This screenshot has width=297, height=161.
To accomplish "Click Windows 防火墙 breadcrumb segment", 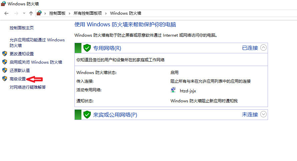I will coord(125,13).
